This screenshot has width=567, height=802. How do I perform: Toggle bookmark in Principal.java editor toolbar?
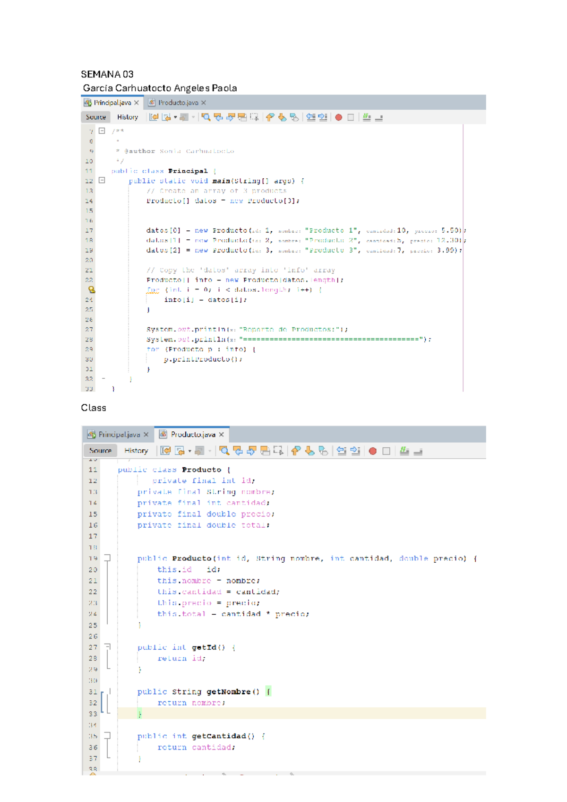[x=294, y=117]
